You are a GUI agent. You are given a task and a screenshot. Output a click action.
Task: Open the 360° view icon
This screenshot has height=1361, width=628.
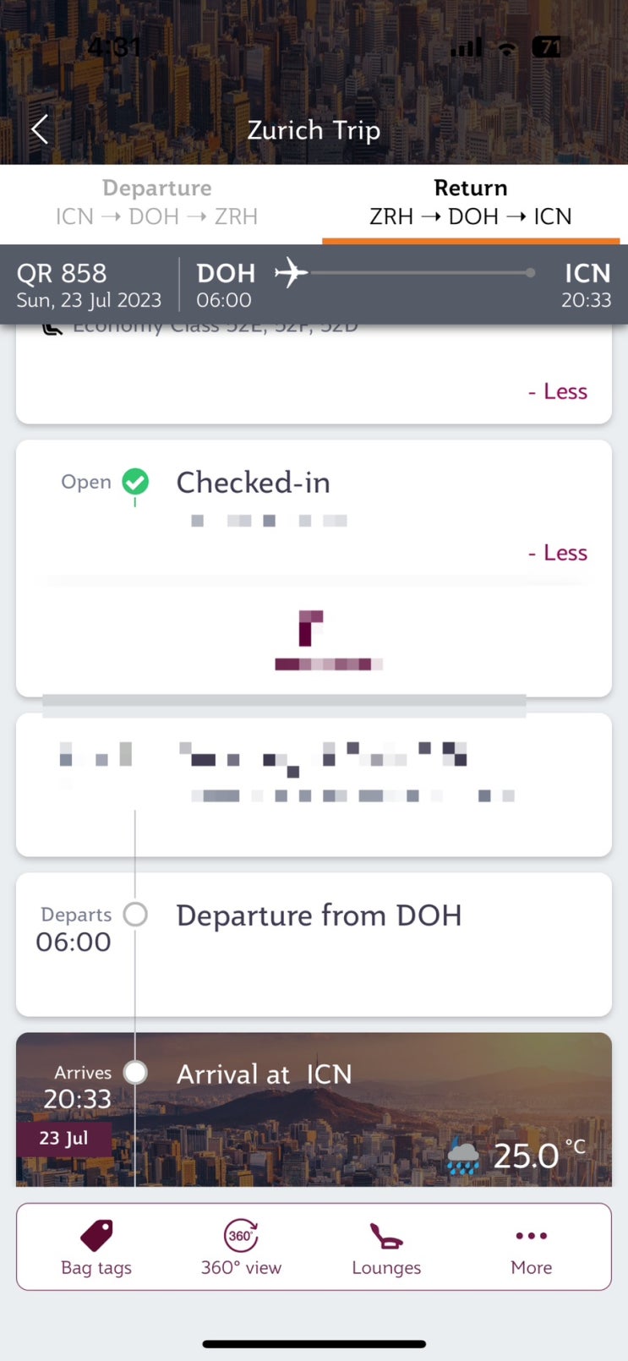(x=241, y=1236)
